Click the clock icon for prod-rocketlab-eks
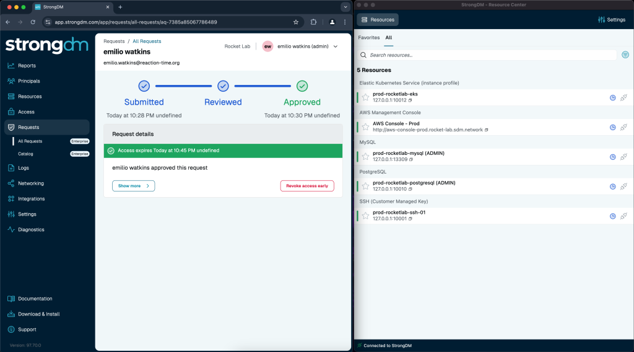 pos(612,97)
